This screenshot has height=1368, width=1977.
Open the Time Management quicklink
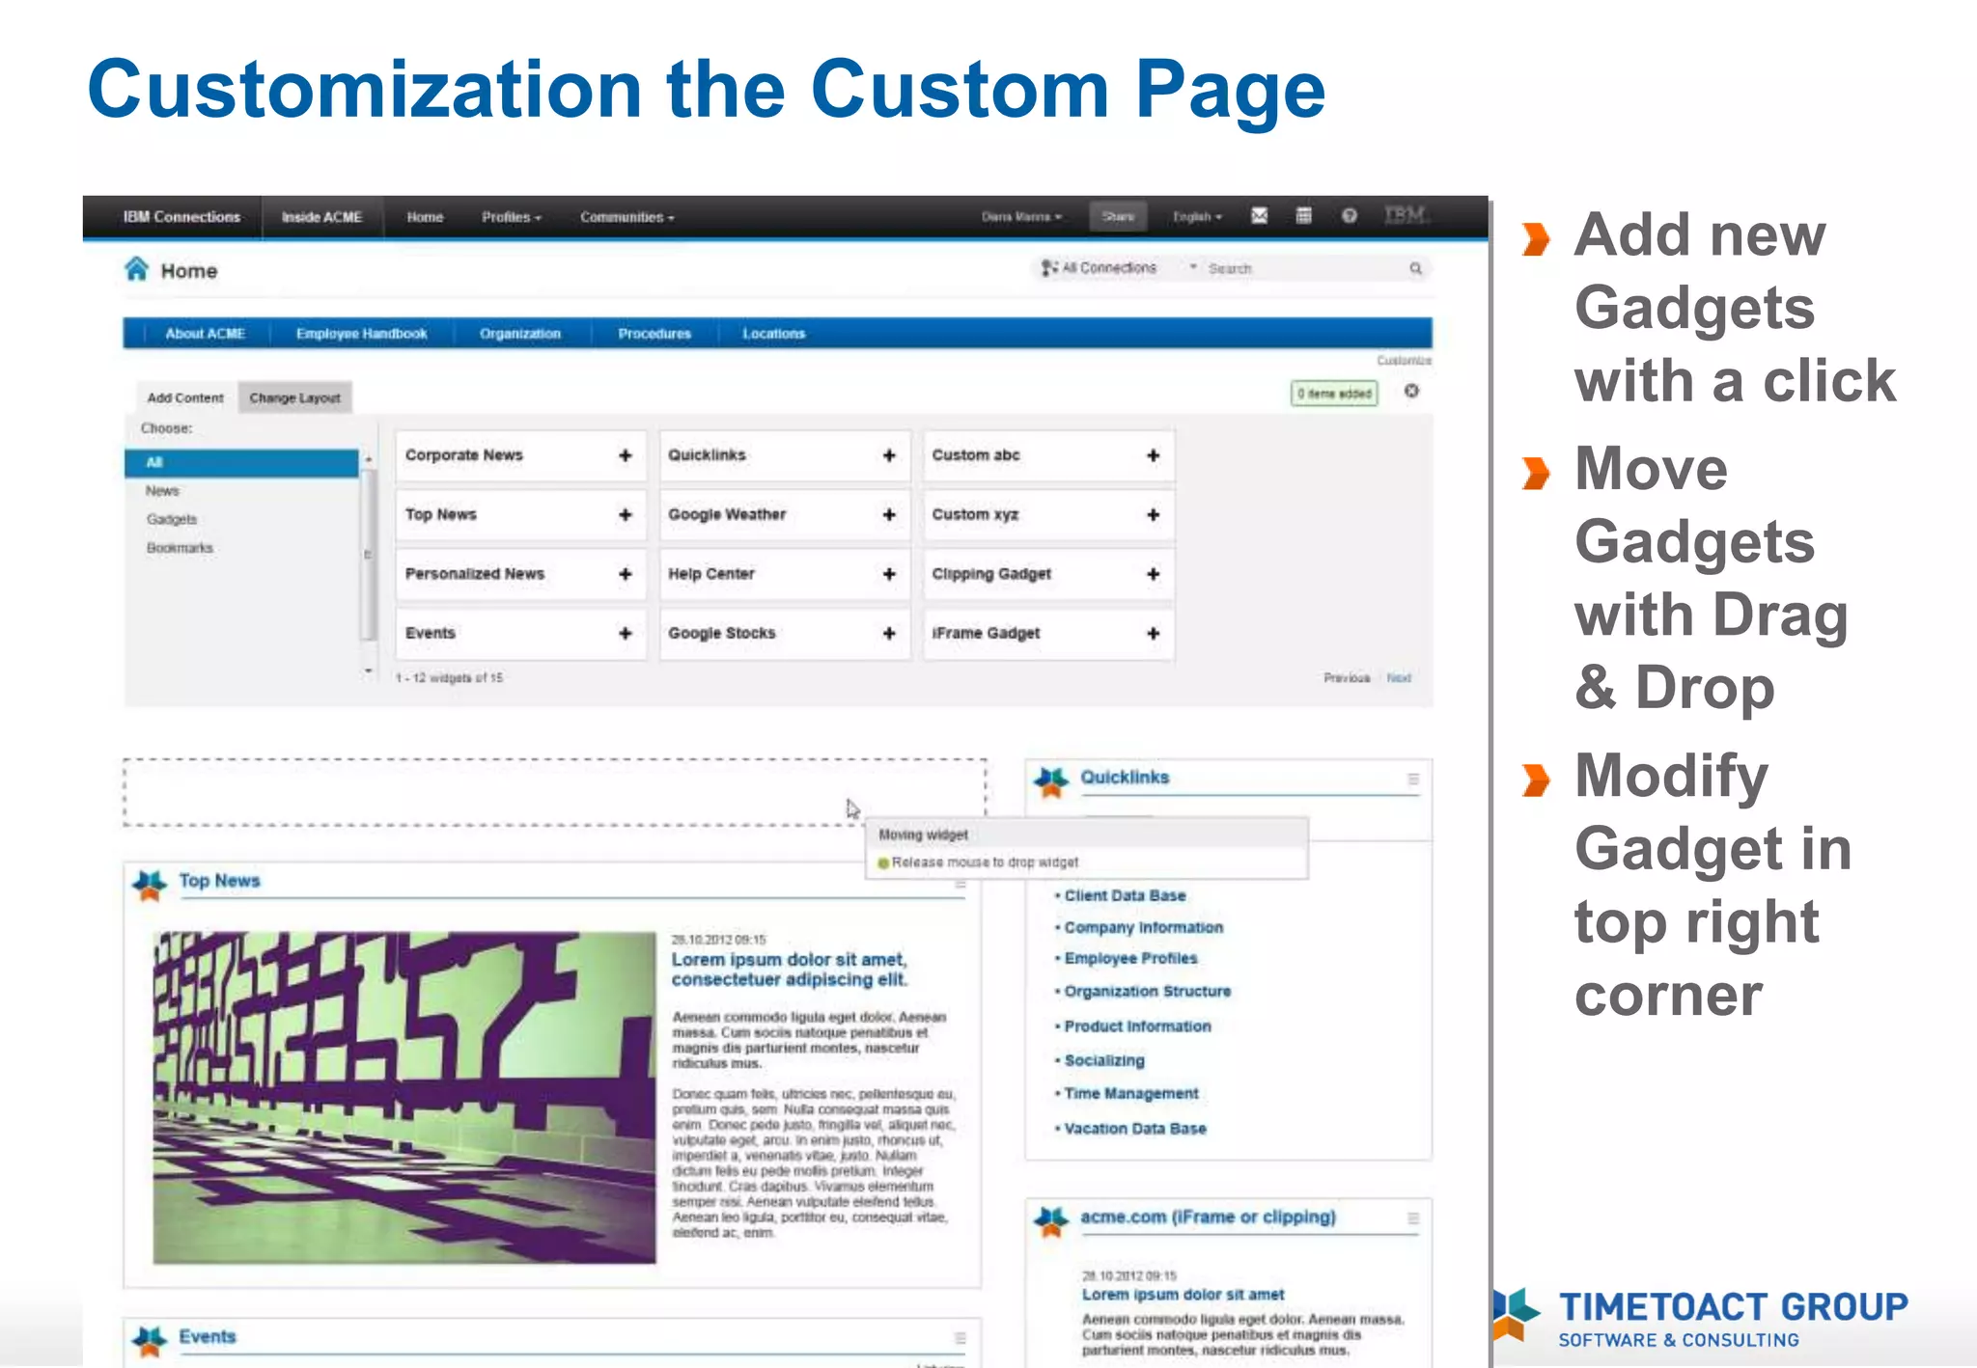click(x=1131, y=1094)
